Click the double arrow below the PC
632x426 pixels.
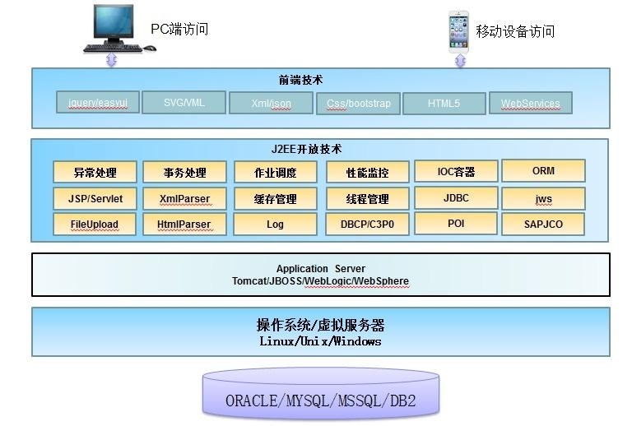click(x=112, y=61)
